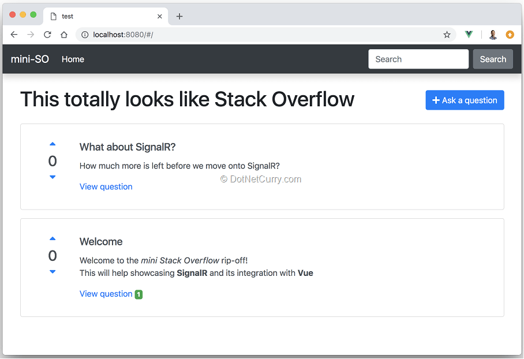Open the Vue devtools extension icon
The width and height of the screenshot is (524, 359).
coord(469,34)
